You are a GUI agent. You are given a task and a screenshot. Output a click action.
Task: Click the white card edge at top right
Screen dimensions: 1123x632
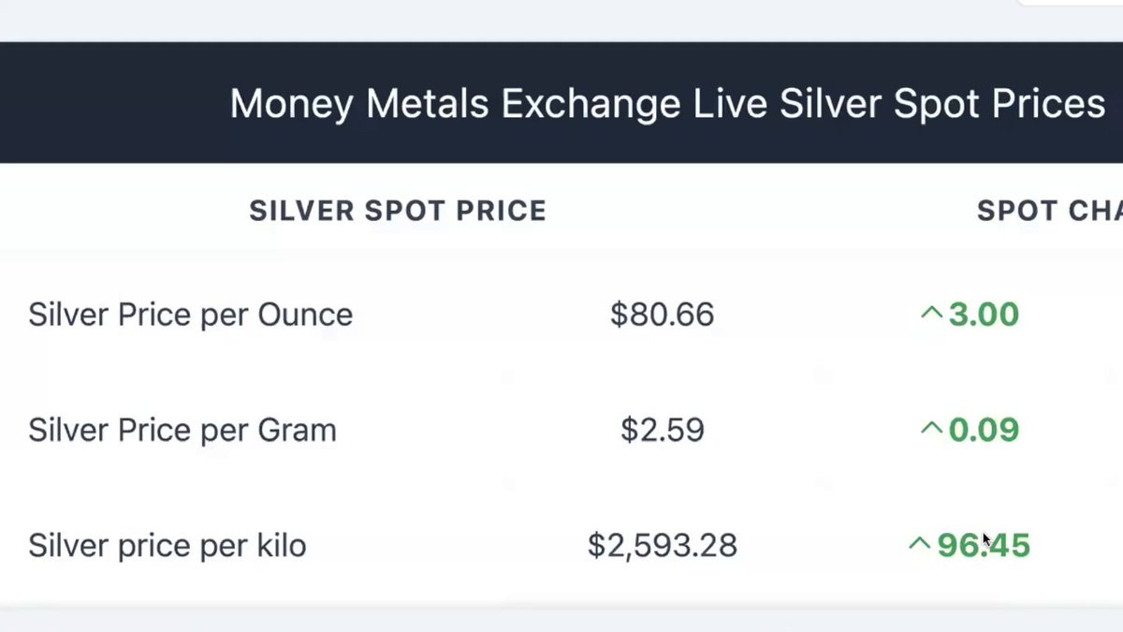pyautogui.click(x=1076, y=3)
